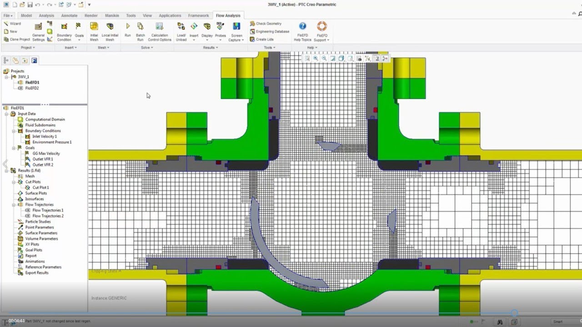Collapse the Boundary Conditions tree node
Screen dimensions: 582x327
14,131
